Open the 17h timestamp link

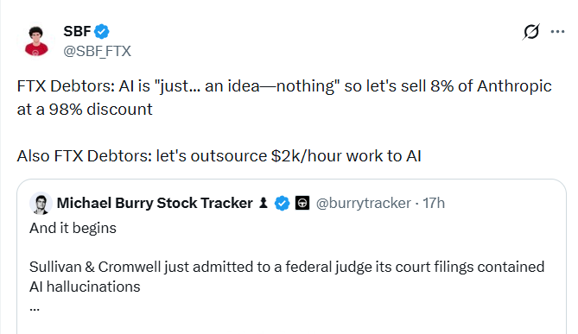point(434,204)
